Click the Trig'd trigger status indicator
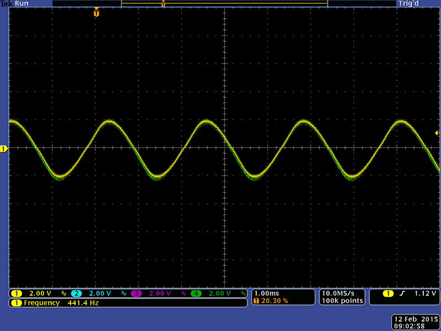The width and height of the screenshot is (441, 331). click(x=408, y=3)
